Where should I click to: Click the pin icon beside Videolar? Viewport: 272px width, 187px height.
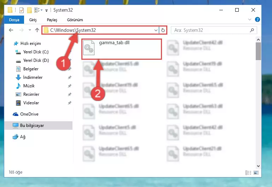pyautogui.click(x=70, y=103)
